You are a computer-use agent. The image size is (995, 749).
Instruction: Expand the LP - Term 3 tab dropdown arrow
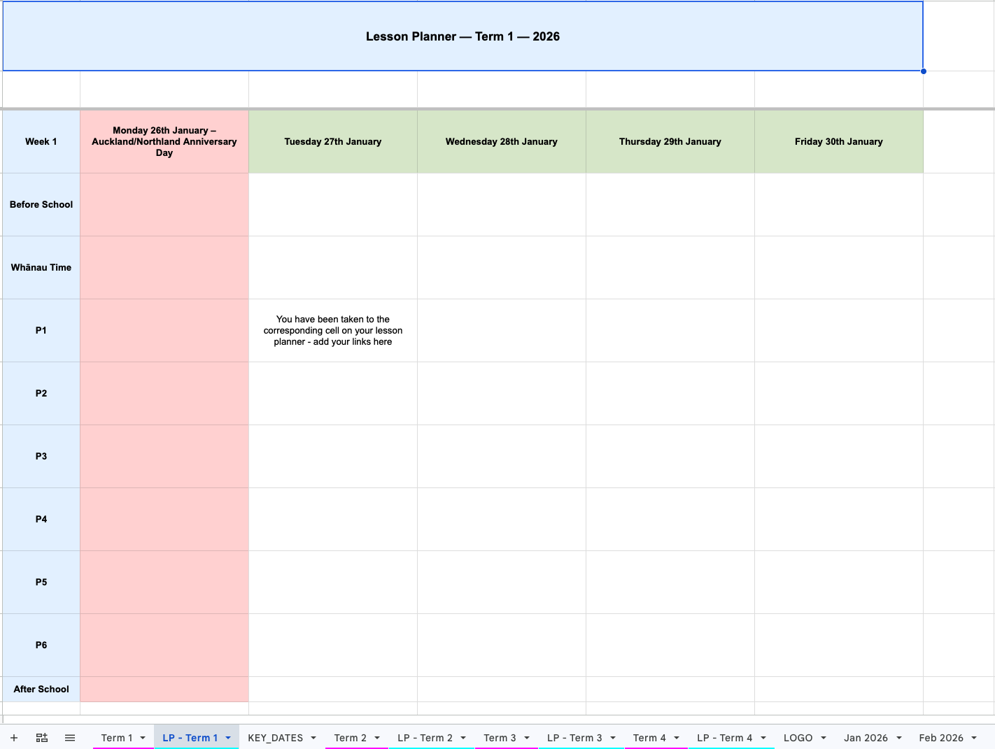(613, 738)
